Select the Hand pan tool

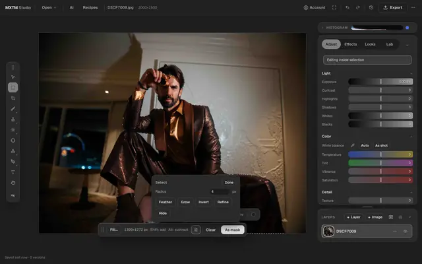(13, 183)
